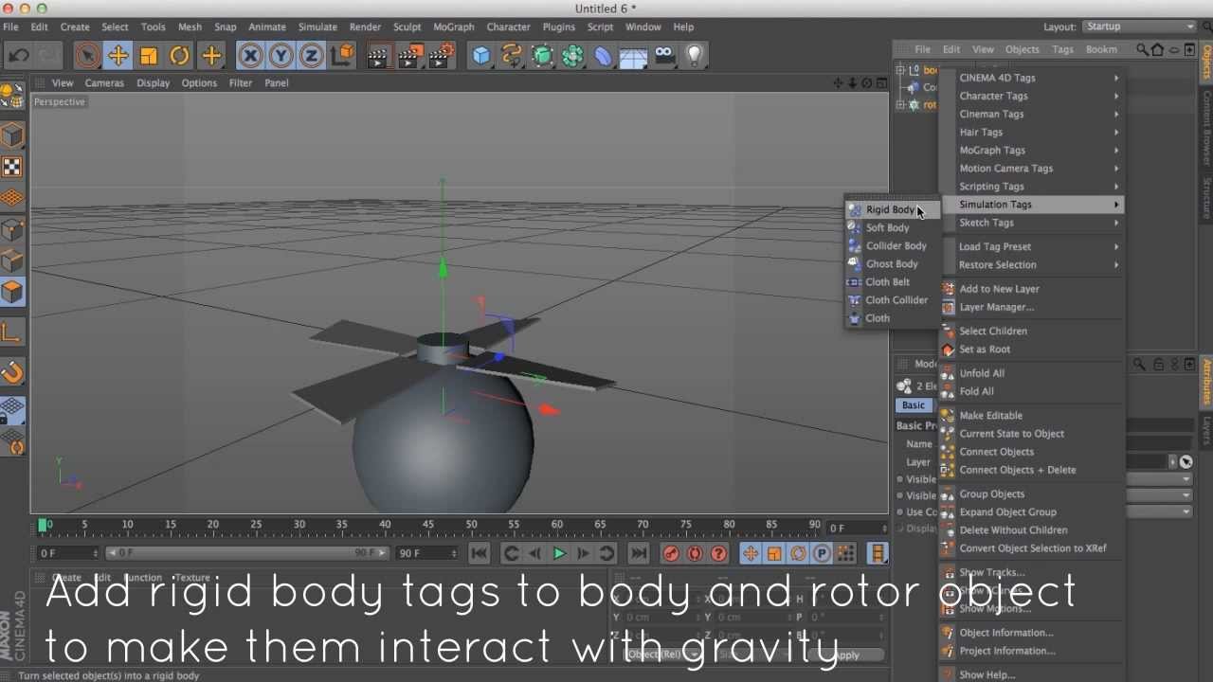
Task: Click the light bulb icon
Action: click(695, 56)
